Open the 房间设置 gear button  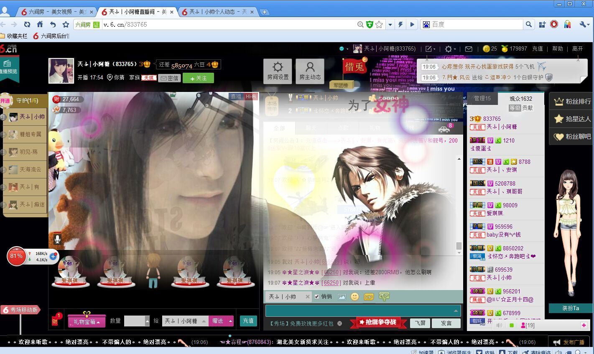[x=278, y=71]
